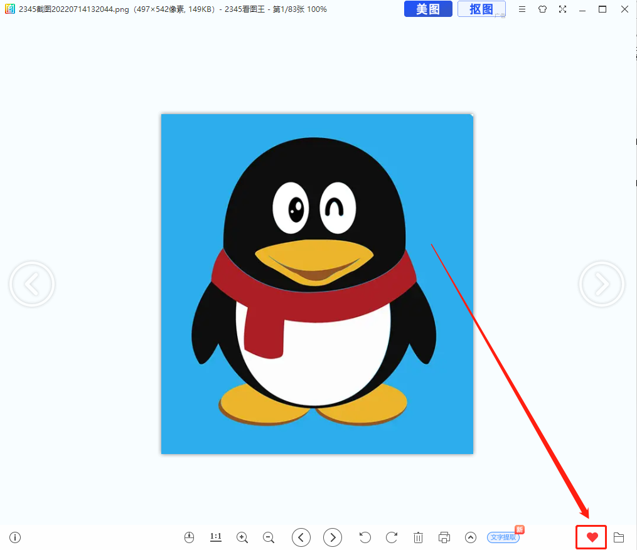Click the 美图 button
Viewport: 637px width, 550px height.
point(428,9)
